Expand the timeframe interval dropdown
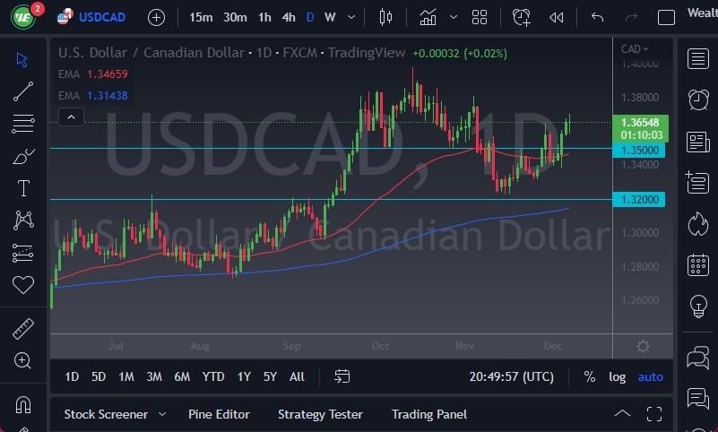The height and width of the screenshot is (432, 718). [x=351, y=17]
